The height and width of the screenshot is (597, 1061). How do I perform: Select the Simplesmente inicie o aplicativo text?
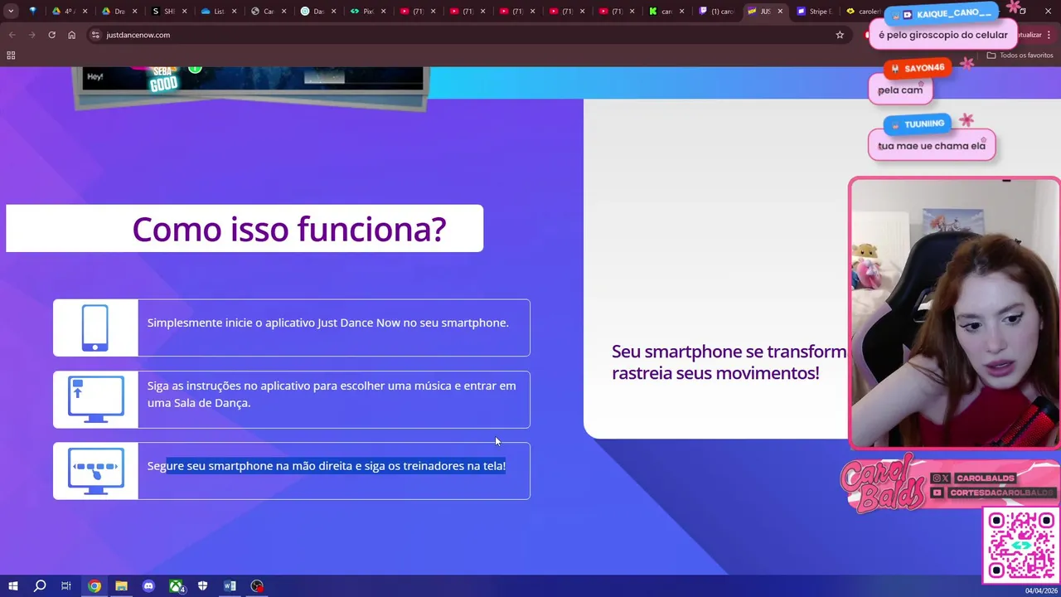[x=328, y=323]
